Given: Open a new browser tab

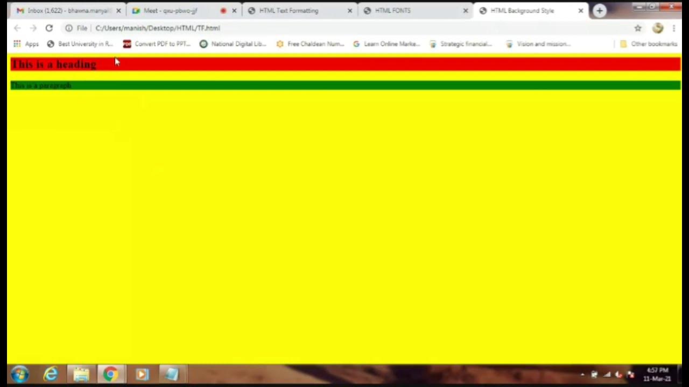Looking at the screenshot, I should pos(600,11).
